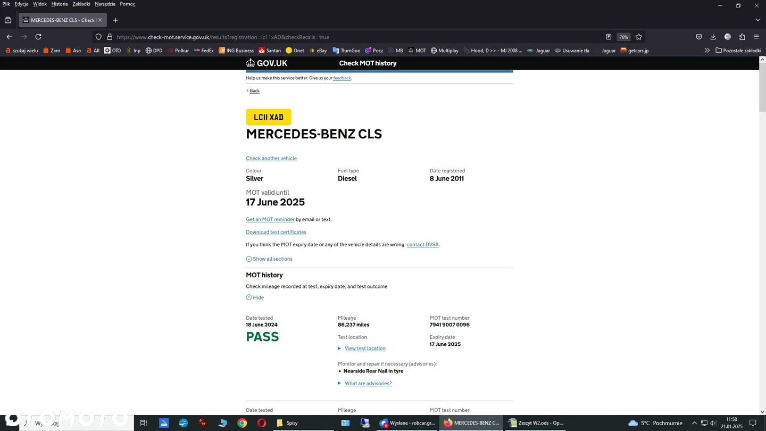Screen dimensions: 766x431
Task: Click the GOV.UK crown logo
Action: click(267, 63)
